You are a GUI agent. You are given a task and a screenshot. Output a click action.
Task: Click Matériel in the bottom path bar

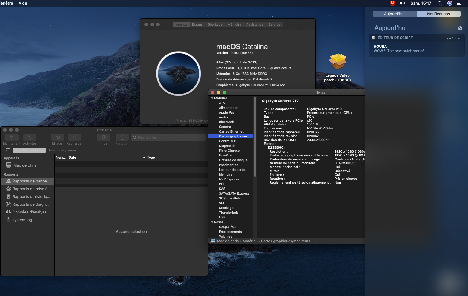[249, 241]
